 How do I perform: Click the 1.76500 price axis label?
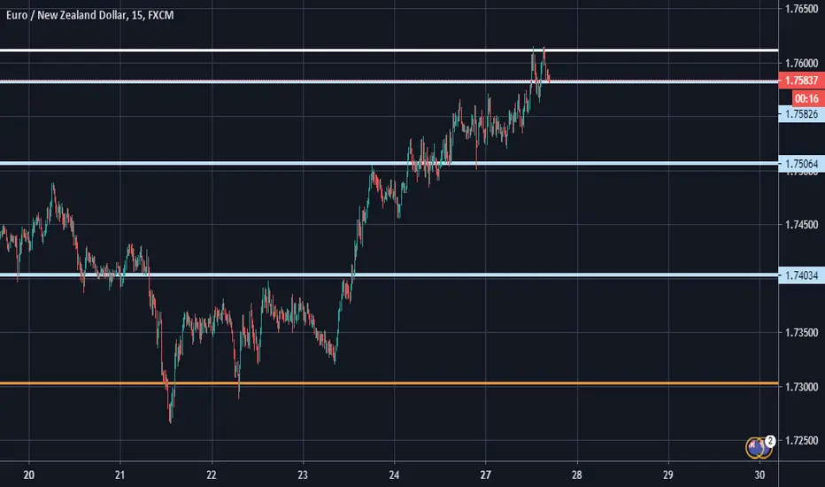coord(801,9)
